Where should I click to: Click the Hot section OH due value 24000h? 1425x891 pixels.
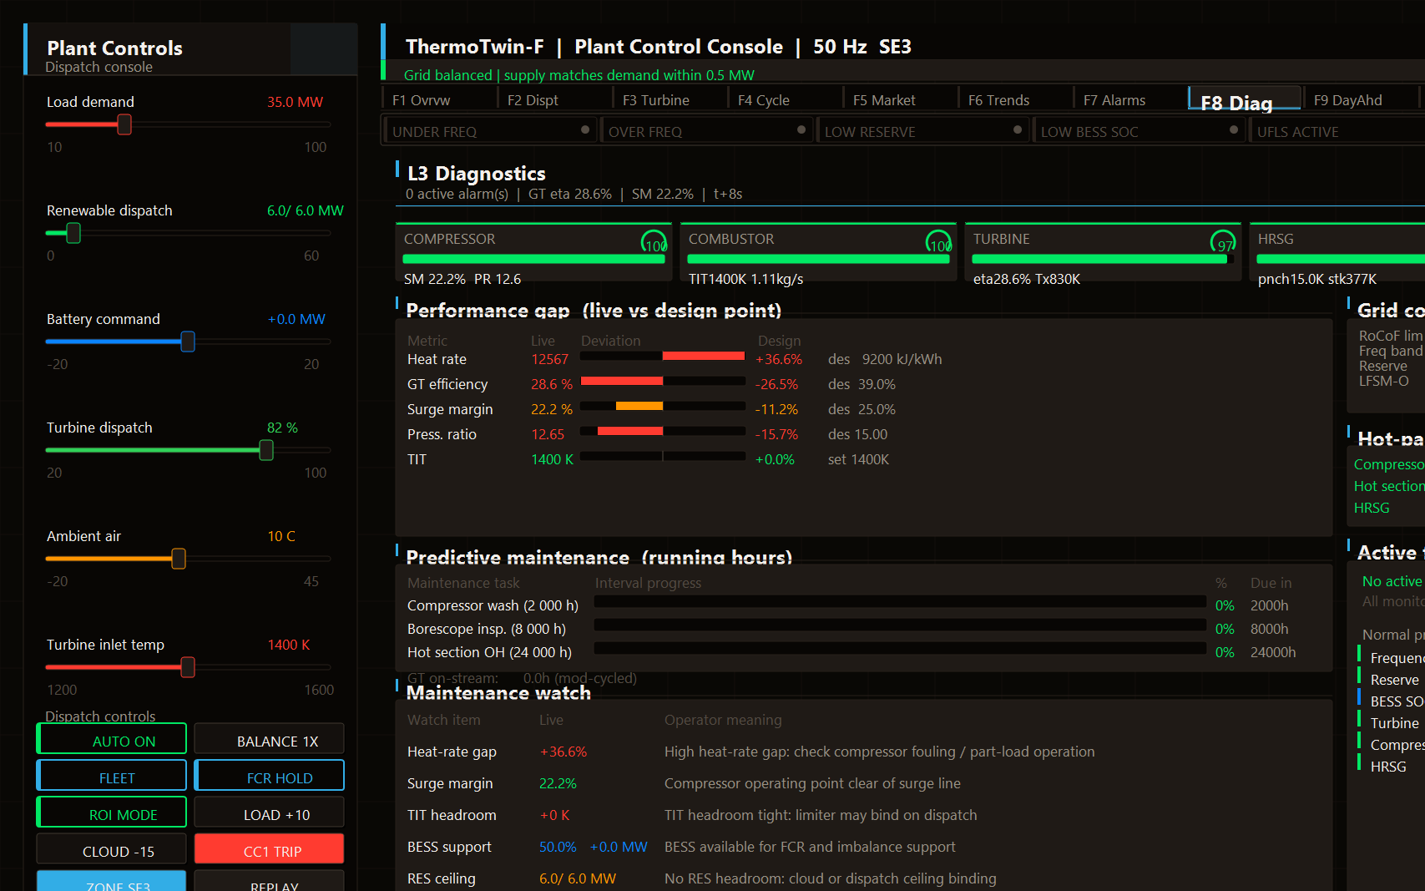pos(1273,652)
